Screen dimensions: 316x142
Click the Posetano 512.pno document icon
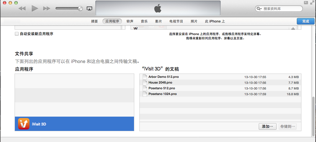[145, 88]
